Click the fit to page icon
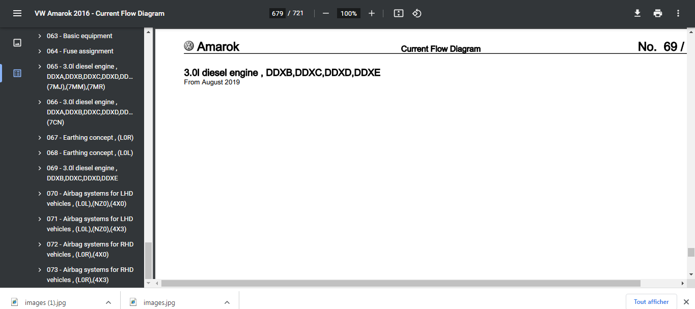695x309 pixels. coord(399,13)
